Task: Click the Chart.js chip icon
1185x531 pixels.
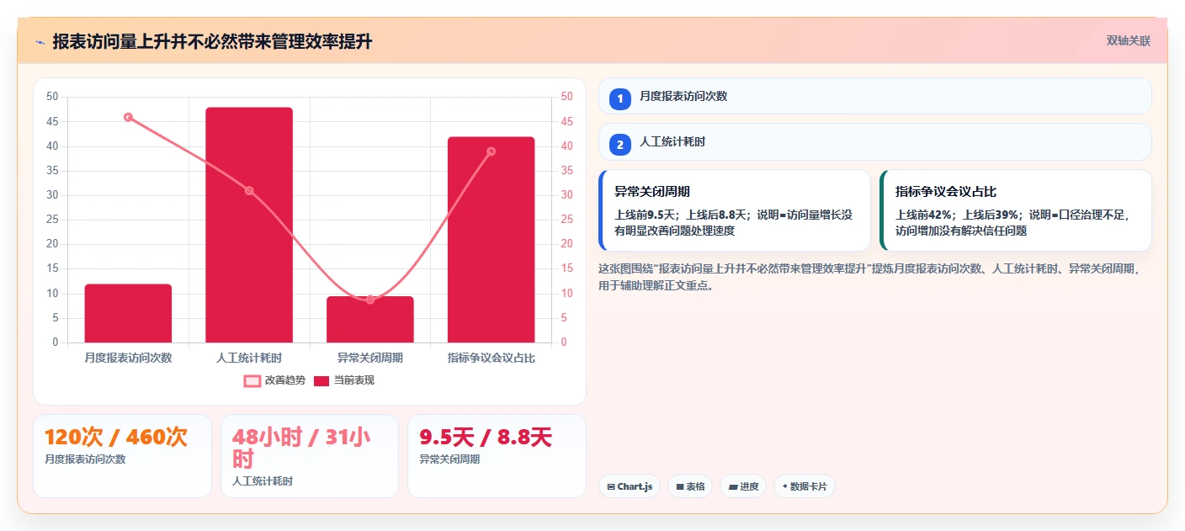Action: coord(611,486)
